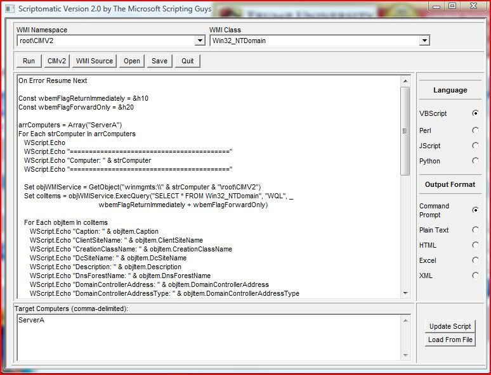This screenshot has height=375, width=491.
Task: Open the WMI Class dropdown arrow
Action: point(424,41)
